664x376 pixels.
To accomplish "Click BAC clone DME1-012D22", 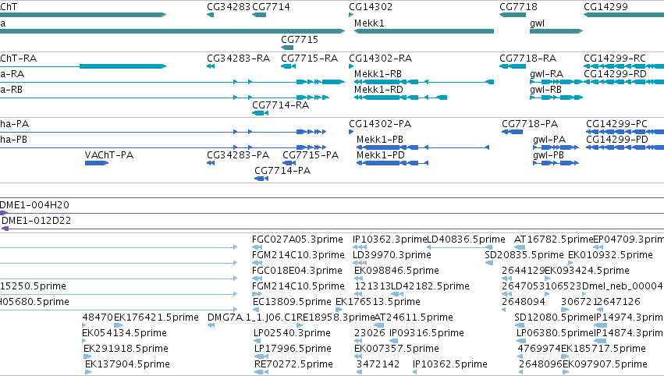I will coord(37,221).
